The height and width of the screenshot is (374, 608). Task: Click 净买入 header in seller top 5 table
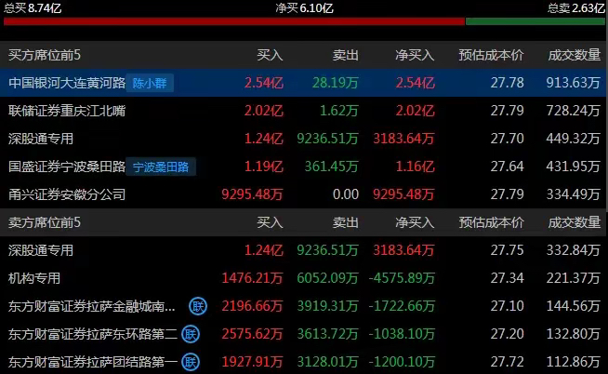(415, 222)
